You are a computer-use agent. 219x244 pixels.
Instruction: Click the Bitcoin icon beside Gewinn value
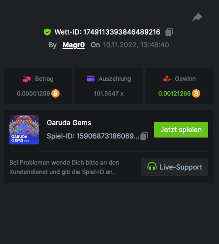196,94
